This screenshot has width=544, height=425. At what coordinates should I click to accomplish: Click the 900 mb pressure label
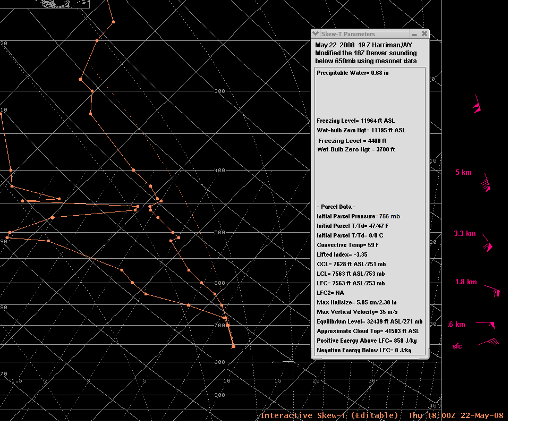[219, 395]
